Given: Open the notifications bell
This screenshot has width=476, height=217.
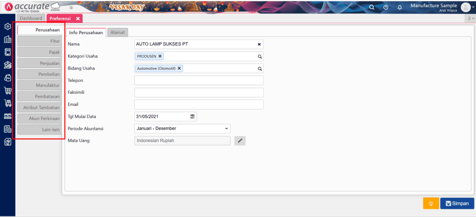Looking at the screenshot, I should click(x=400, y=7).
